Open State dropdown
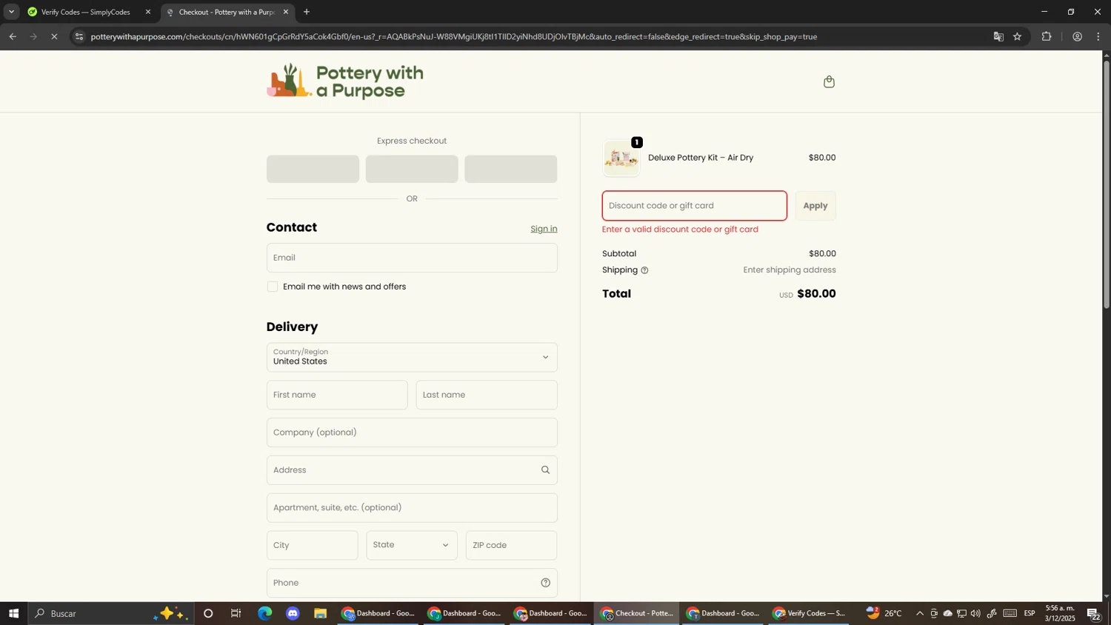The width and height of the screenshot is (1111, 625). coord(412,545)
